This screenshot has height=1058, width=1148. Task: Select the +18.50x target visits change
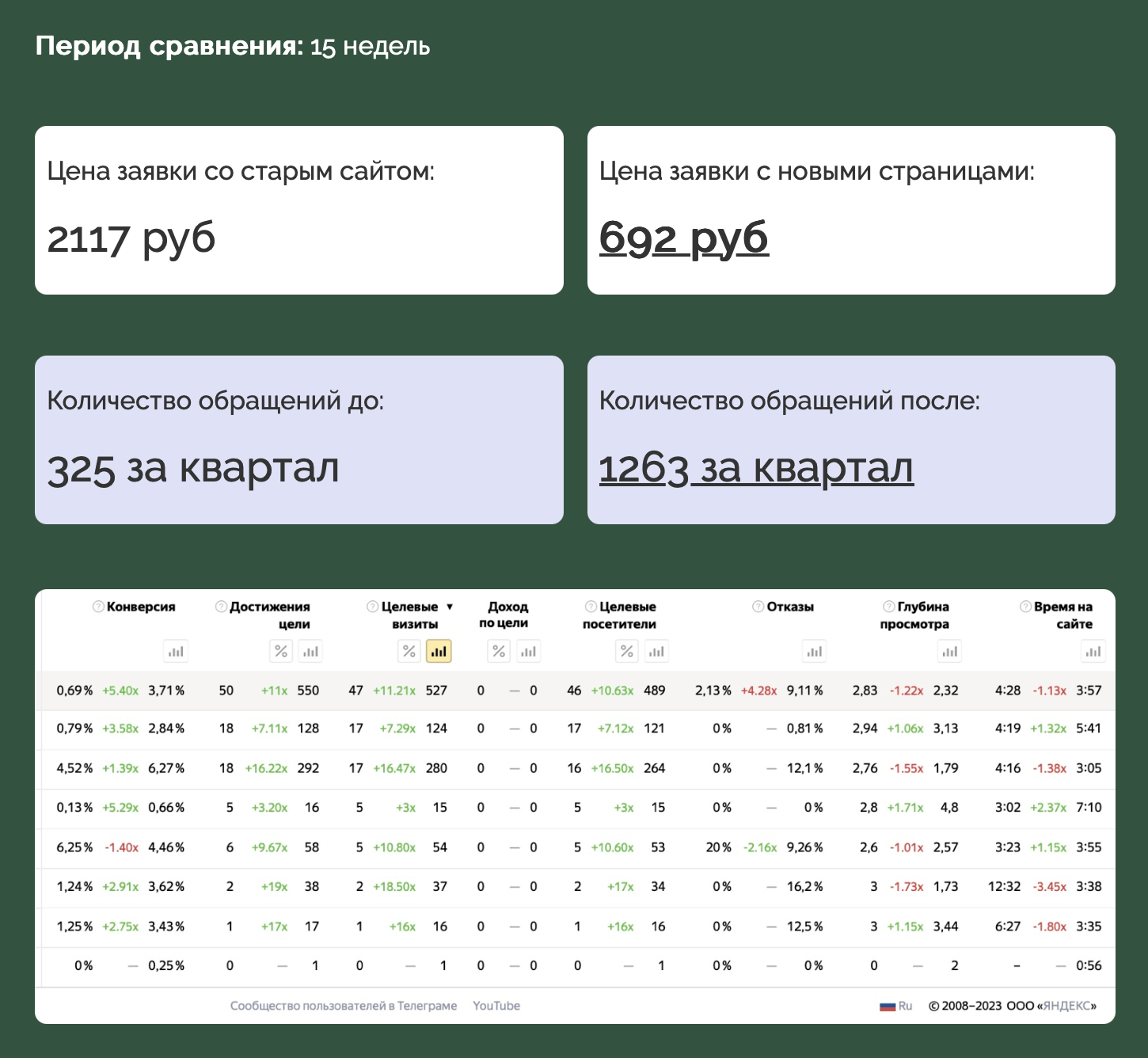click(394, 887)
